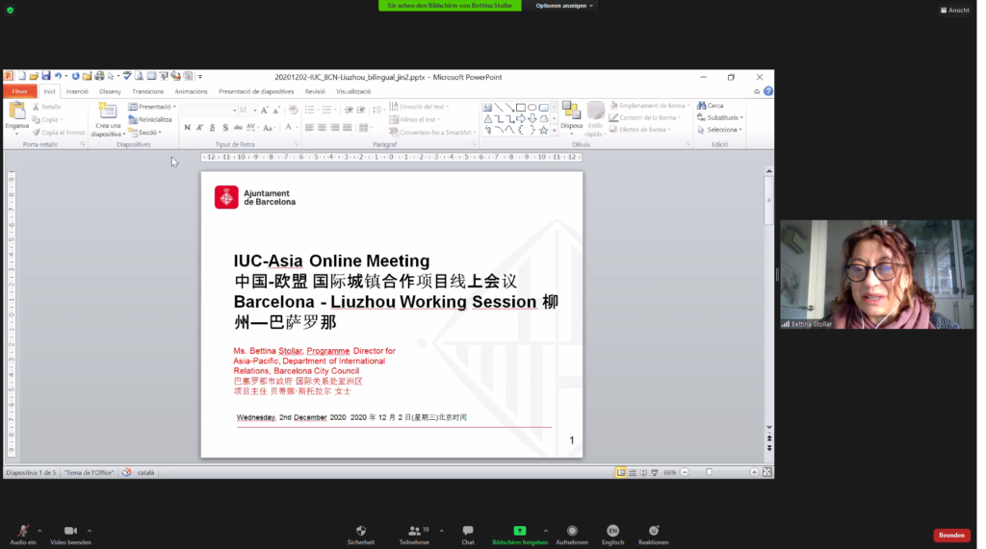Open the Selecciona dropdown in Edició group
986x549 pixels.
[x=720, y=130]
